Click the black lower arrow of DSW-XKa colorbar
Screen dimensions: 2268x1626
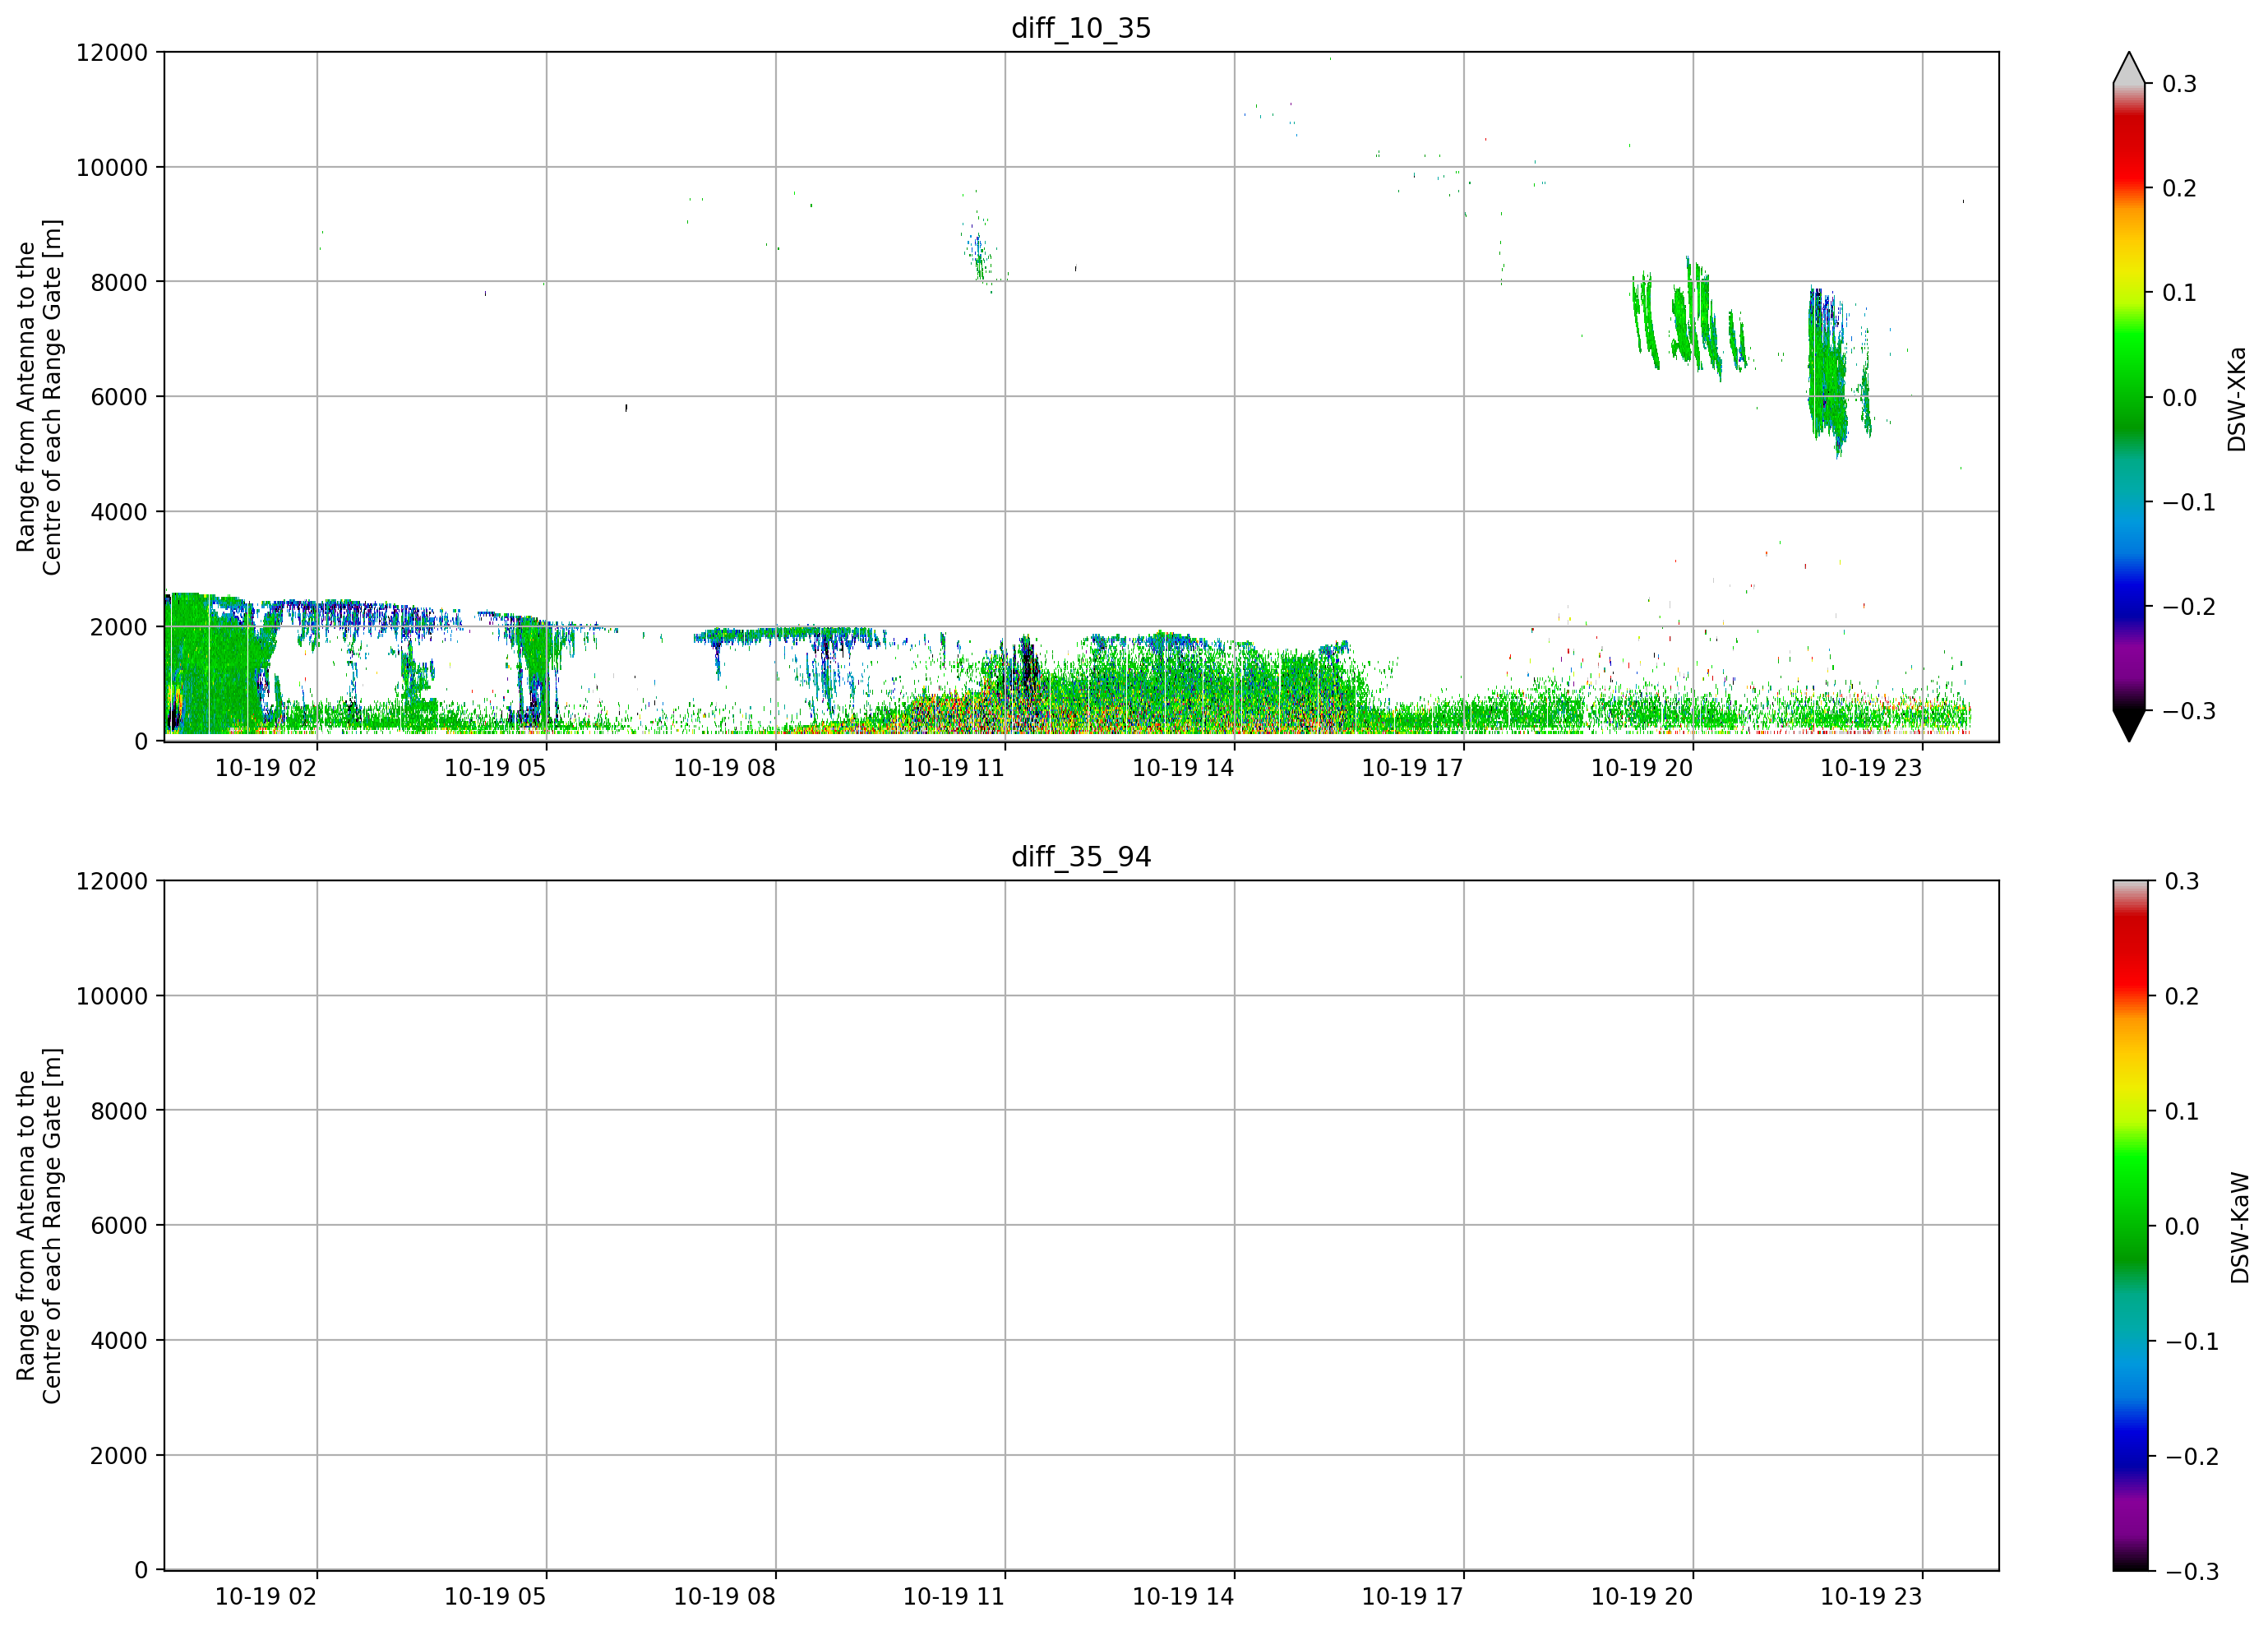pyautogui.click(x=2129, y=726)
